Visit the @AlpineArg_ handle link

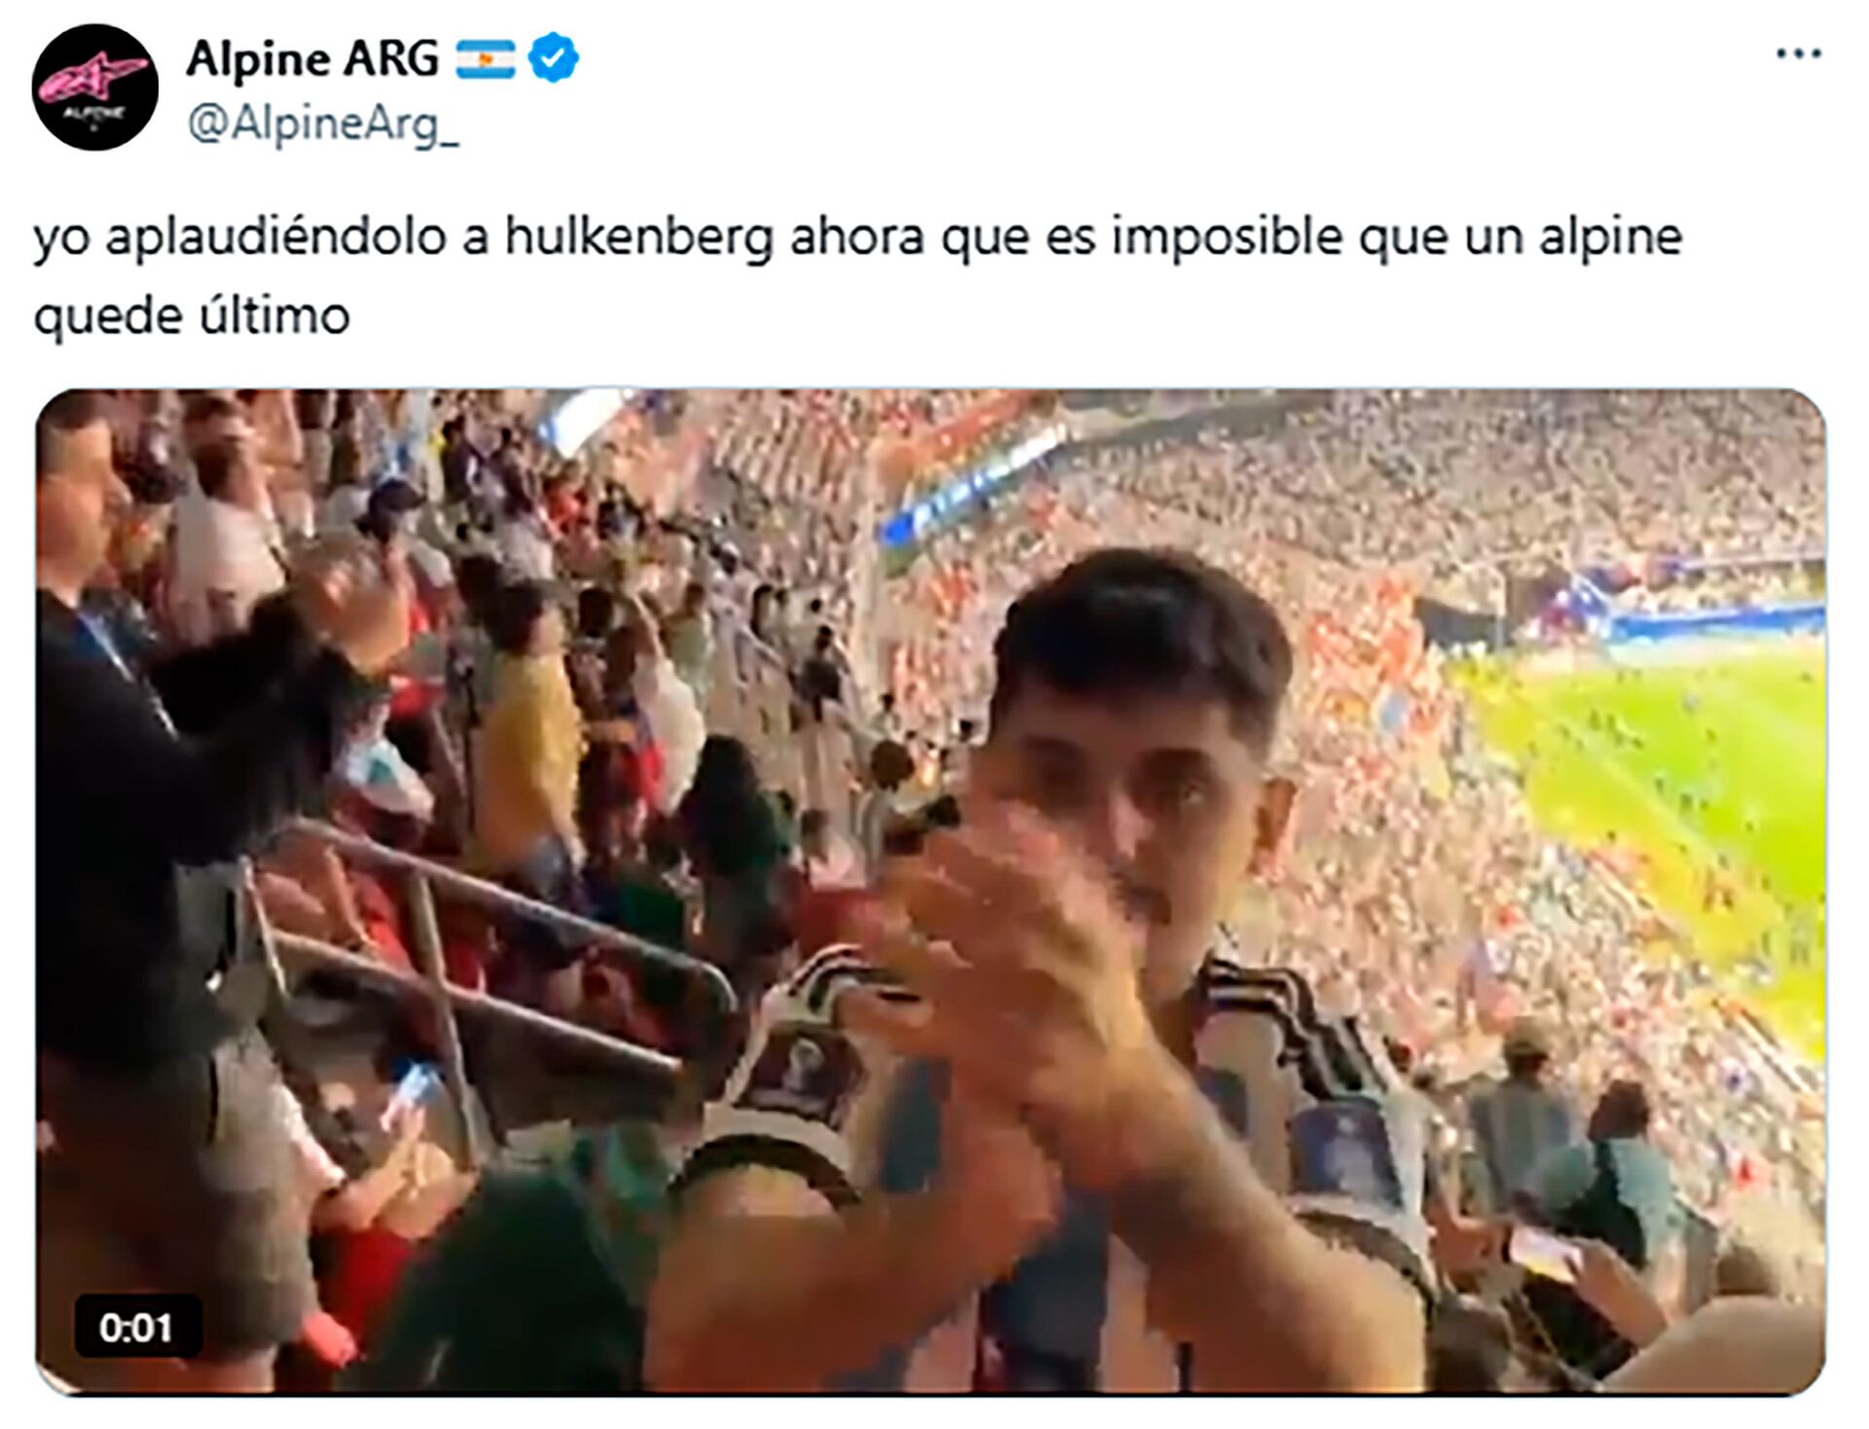tap(322, 126)
